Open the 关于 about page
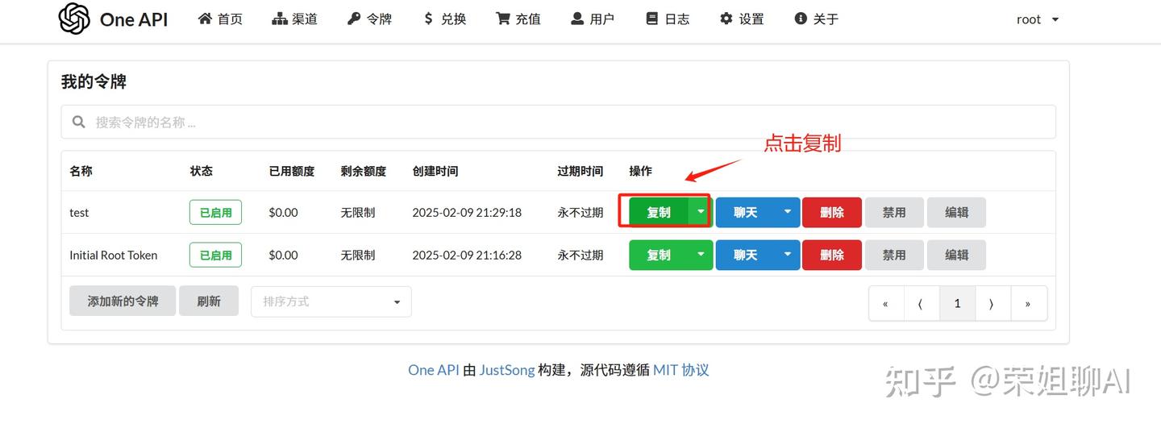Screen dimensions: 1161x428 (816, 19)
